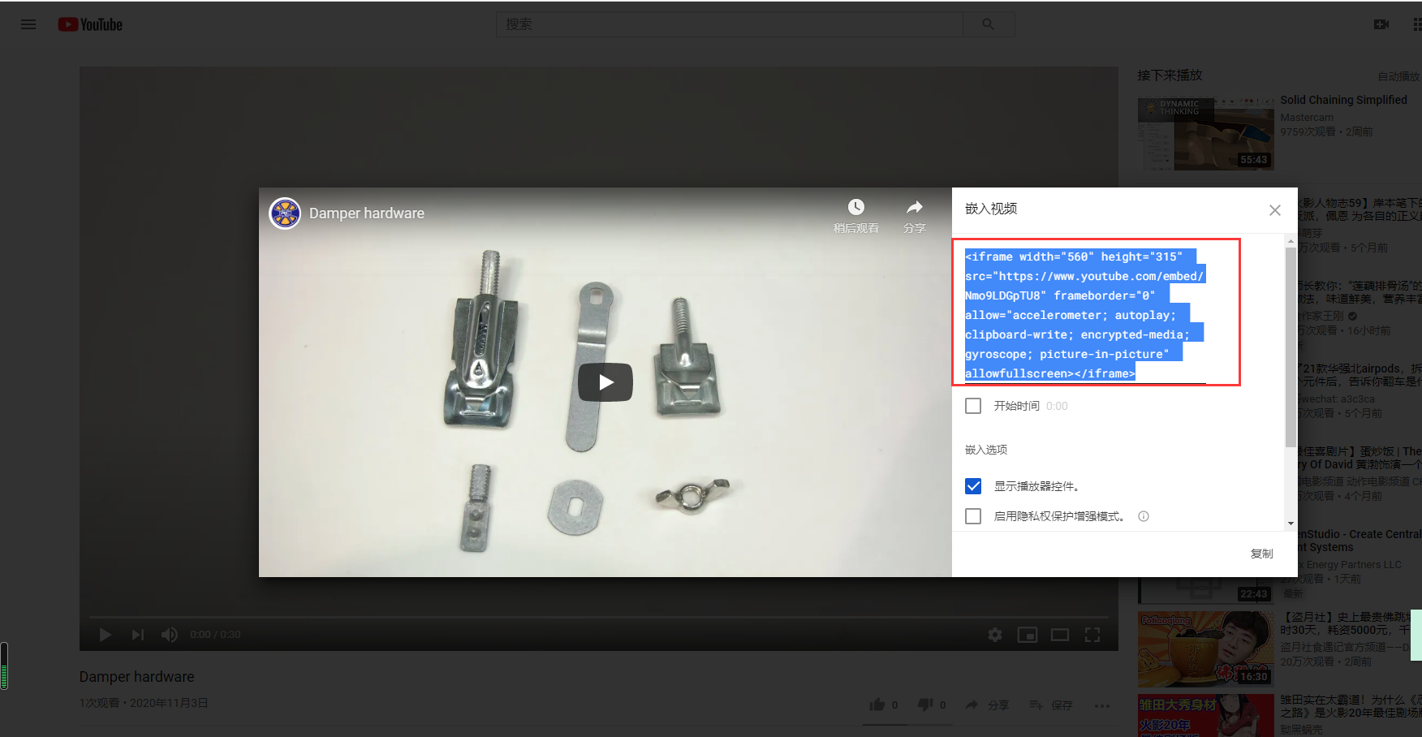Click the search magnifier button
Screen dimensions: 1422x737
988,24
